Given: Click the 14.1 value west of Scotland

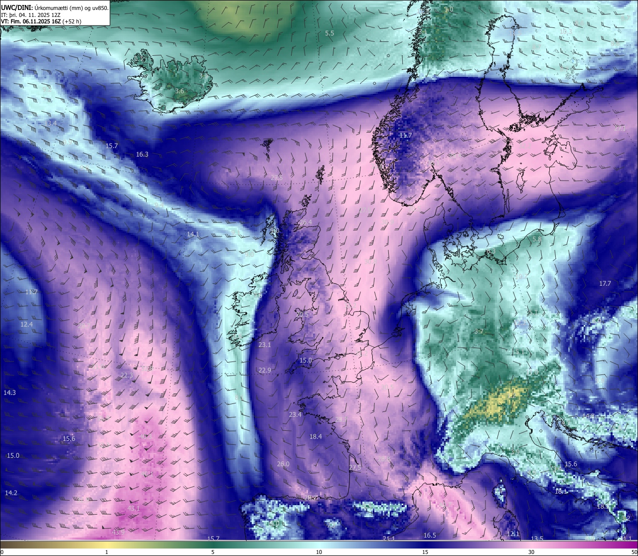Looking at the screenshot, I should tap(193, 234).
